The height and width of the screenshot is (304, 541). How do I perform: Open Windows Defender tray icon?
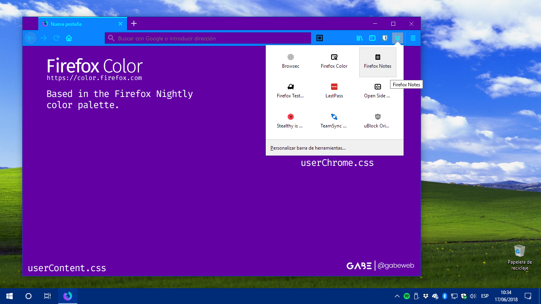[x=463, y=296]
